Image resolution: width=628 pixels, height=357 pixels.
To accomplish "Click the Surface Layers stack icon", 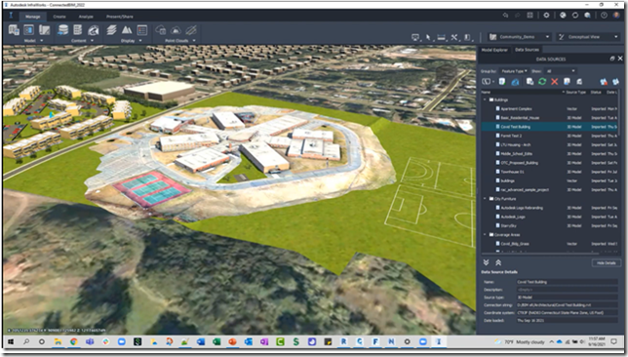I will (x=112, y=30).
